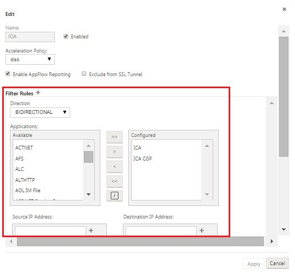Image resolution: width=295 pixels, height=275 pixels.
Task: Add destination IP address with plus icon
Action: click(202, 230)
